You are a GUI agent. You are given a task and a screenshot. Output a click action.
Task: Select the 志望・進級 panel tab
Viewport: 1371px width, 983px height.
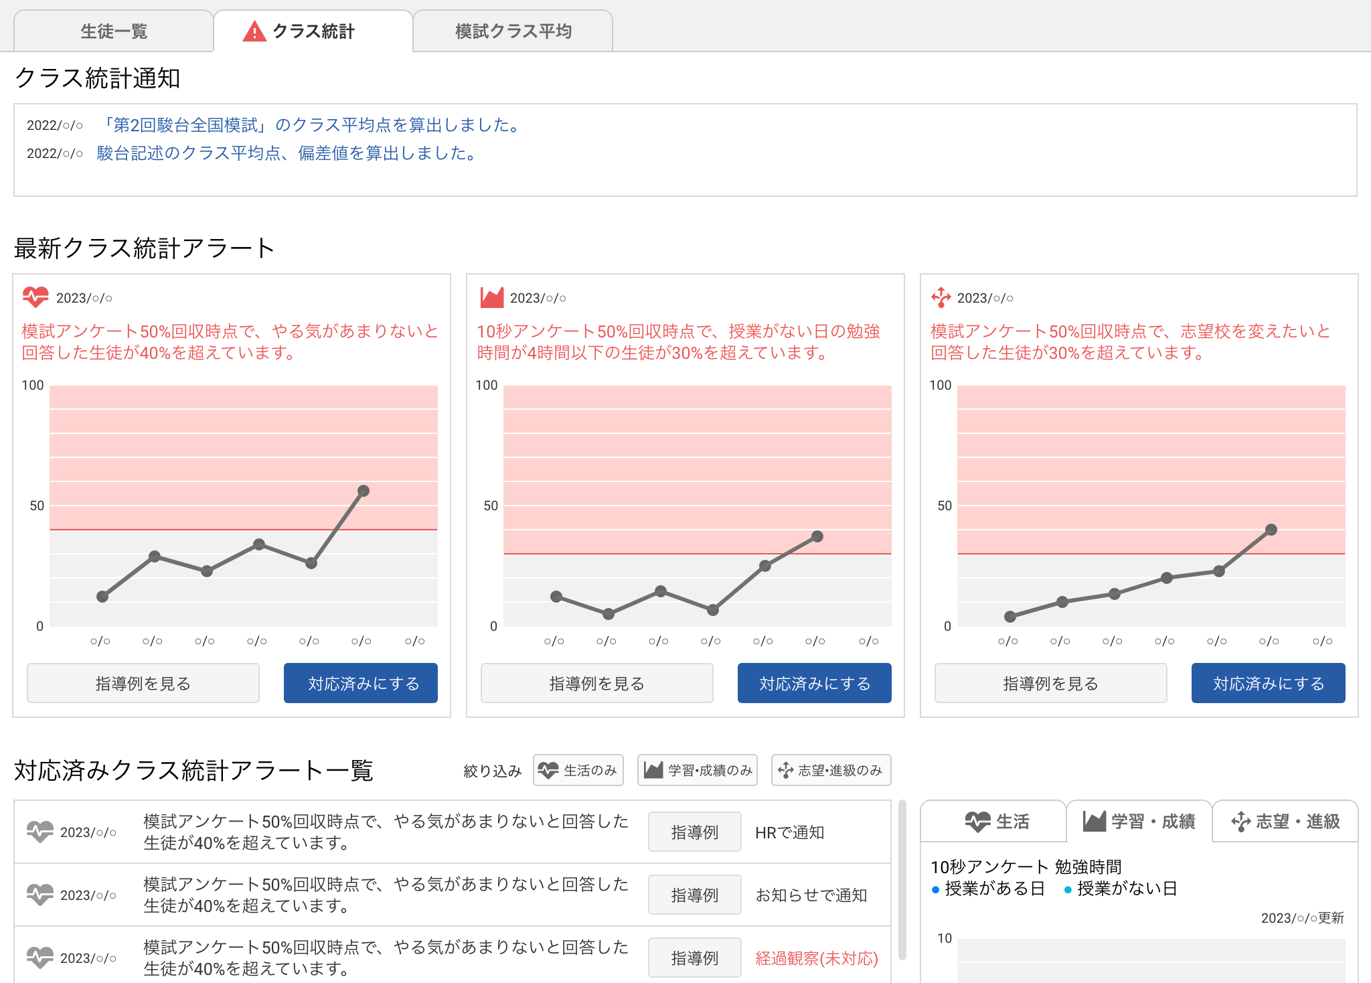point(1285,821)
